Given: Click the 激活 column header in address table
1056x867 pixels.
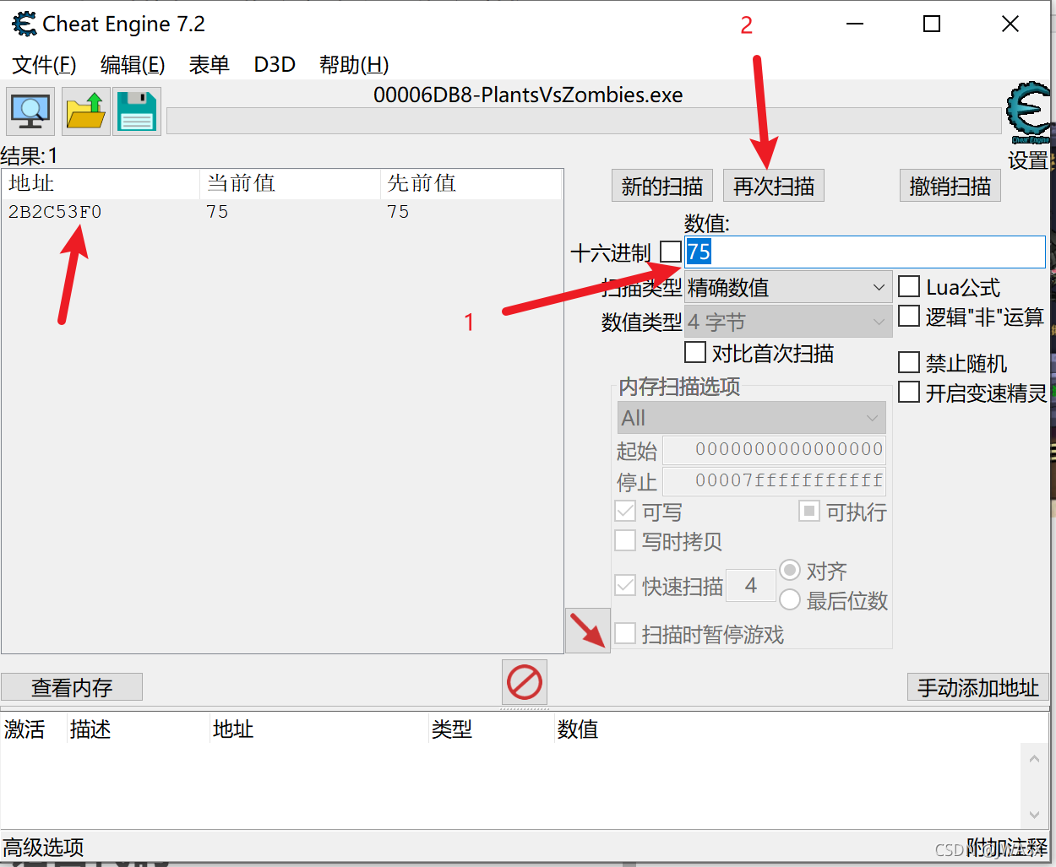Looking at the screenshot, I should (34, 729).
